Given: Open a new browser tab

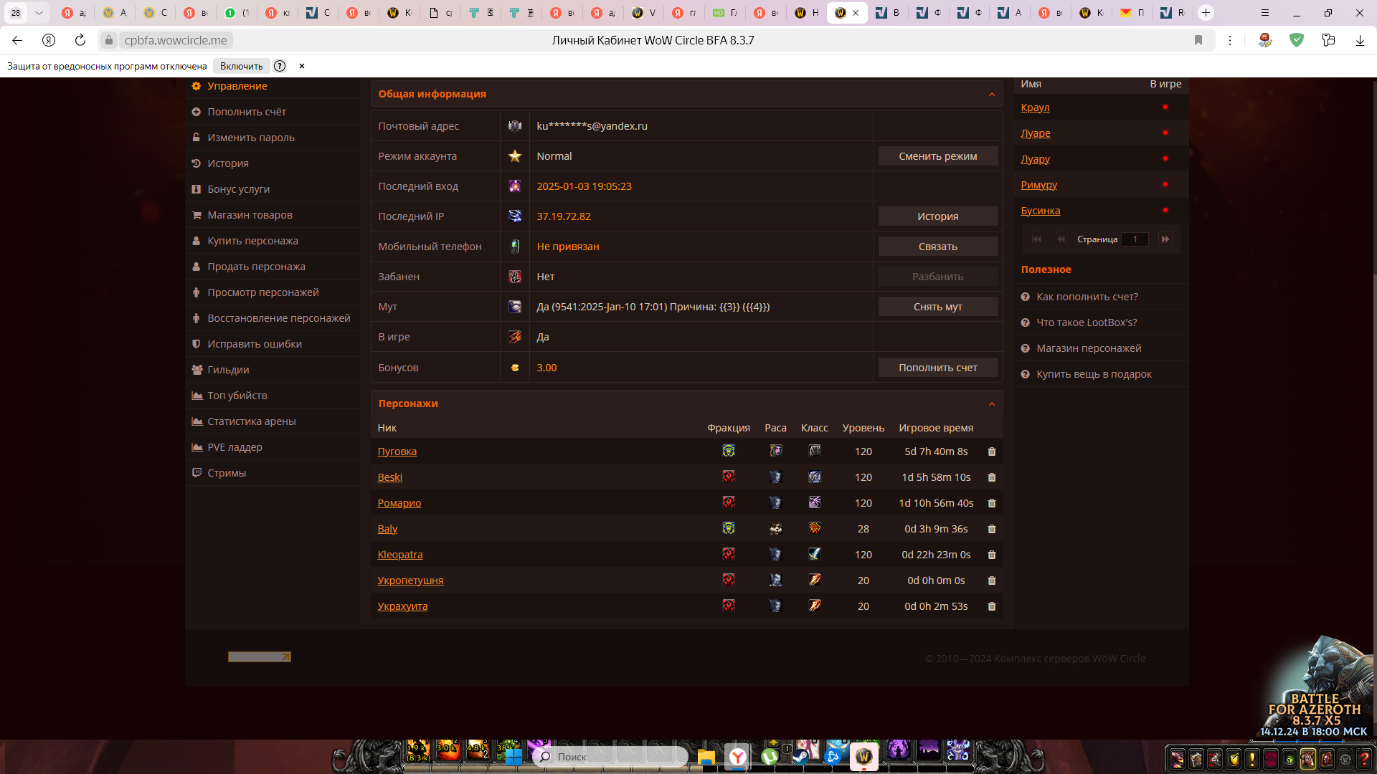Looking at the screenshot, I should coord(1206,13).
